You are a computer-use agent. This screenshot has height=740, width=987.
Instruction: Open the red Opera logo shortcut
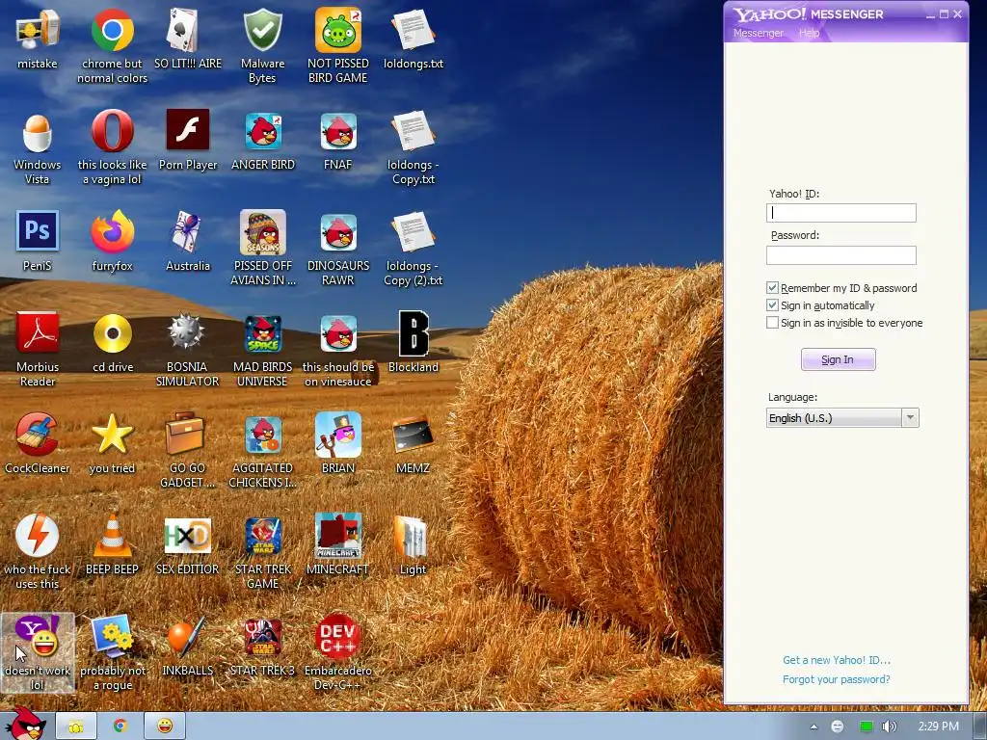(112, 131)
